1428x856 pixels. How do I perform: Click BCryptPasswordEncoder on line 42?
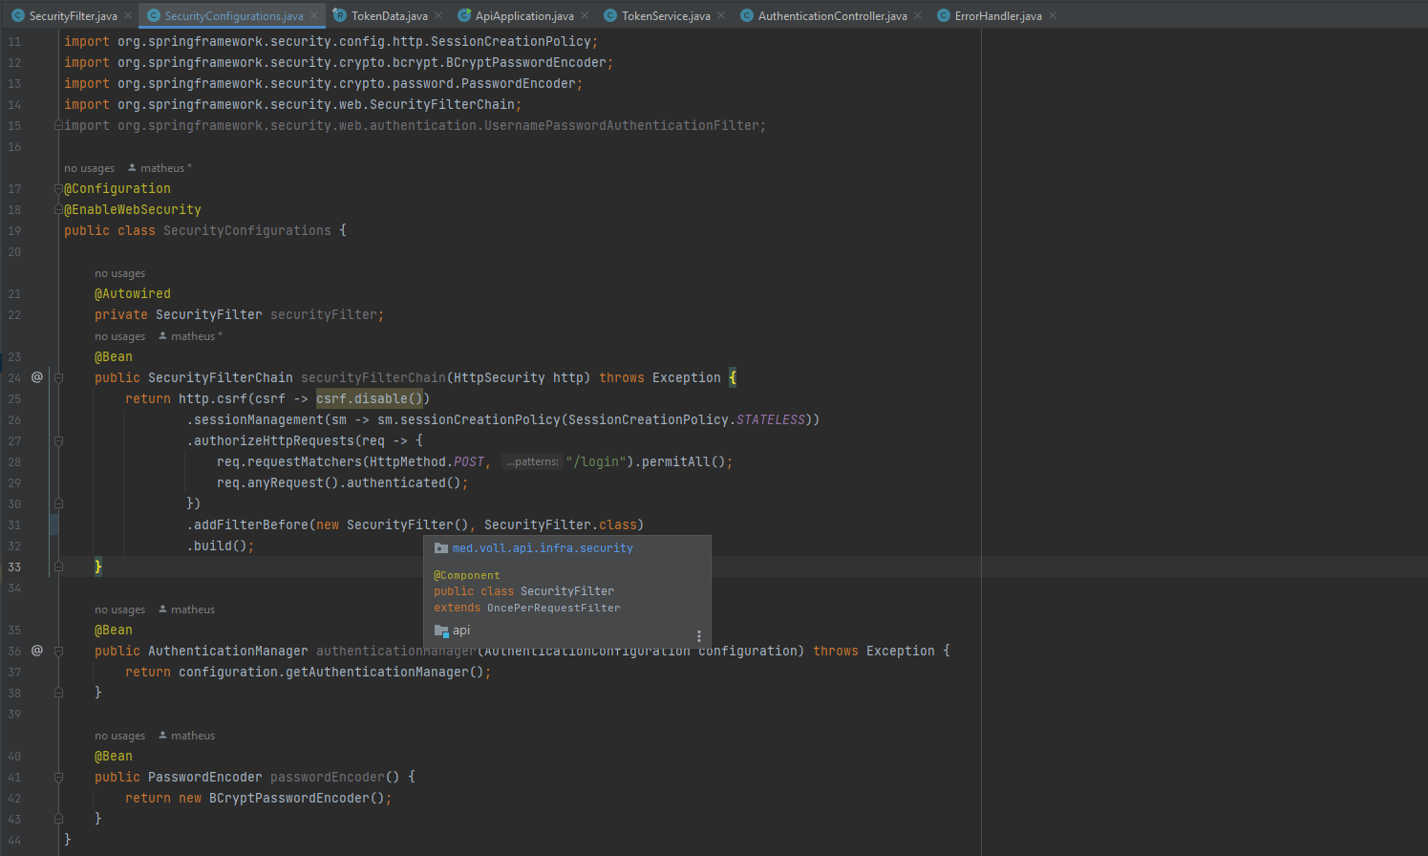click(x=289, y=798)
